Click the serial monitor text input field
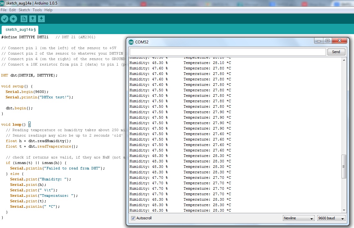This screenshot has height=228, width=354. (x=227, y=52)
